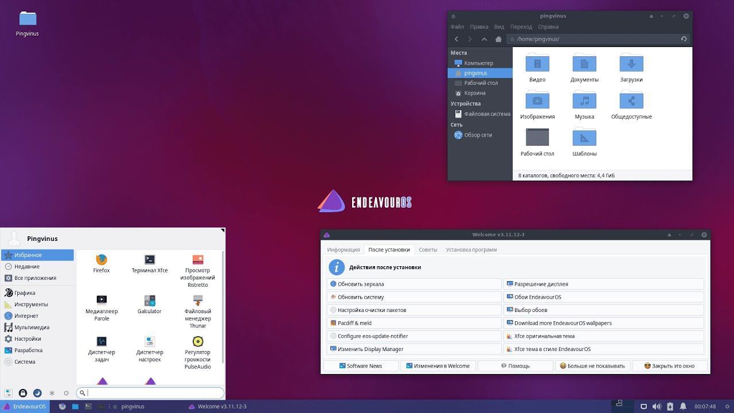Screen dimensions: 734x413
Task: Click the application menu search field
Action: pyautogui.click(x=150, y=393)
